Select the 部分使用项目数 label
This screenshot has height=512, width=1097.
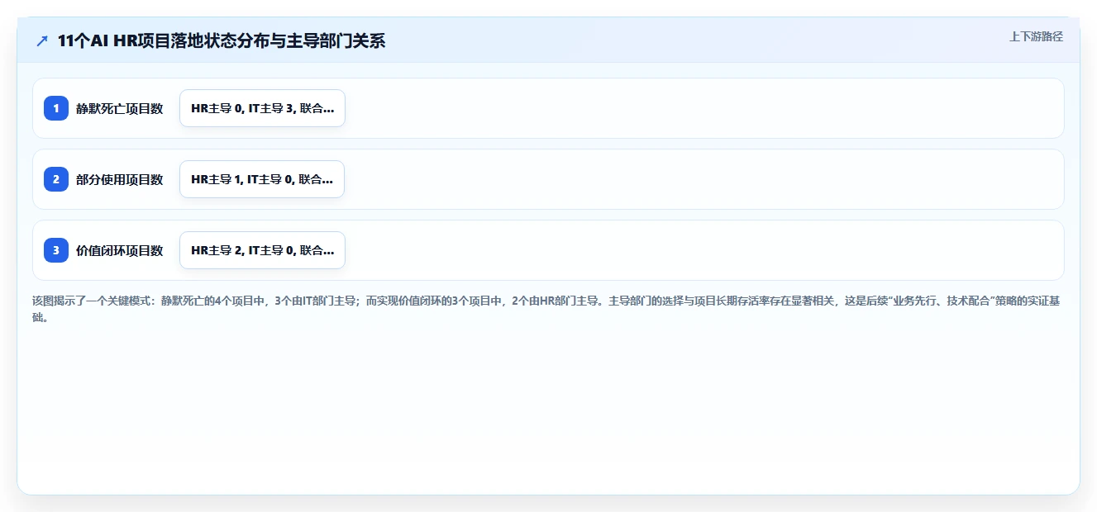(x=120, y=179)
